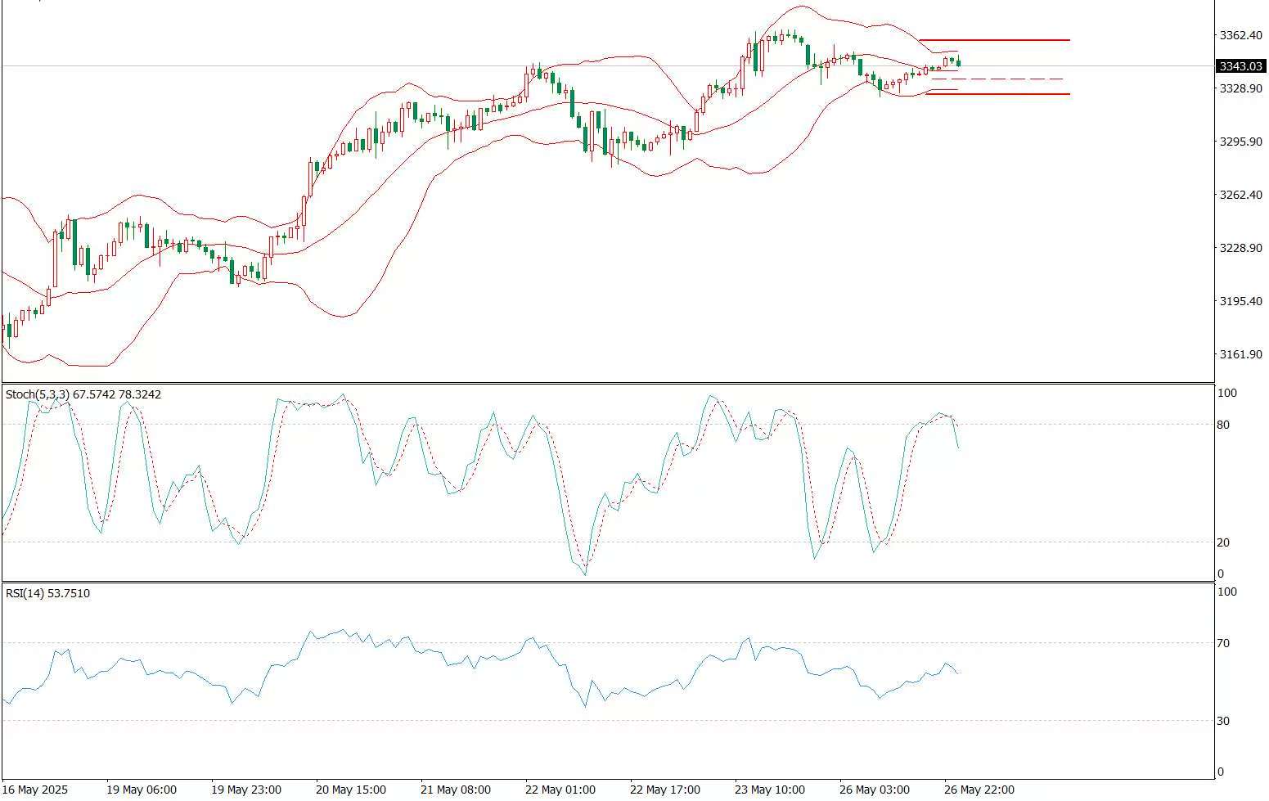The width and height of the screenshot is (1269, 801).
Task: Click the current price label 3343.03
Action: pyautogui.click(x=1240, y=66)
